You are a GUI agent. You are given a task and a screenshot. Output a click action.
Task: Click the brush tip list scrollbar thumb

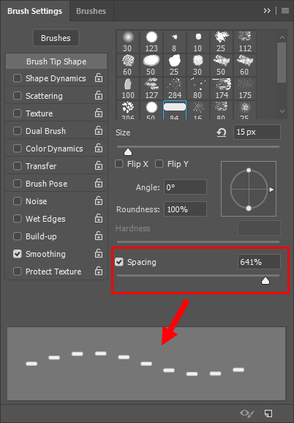[x=282, y=62]
